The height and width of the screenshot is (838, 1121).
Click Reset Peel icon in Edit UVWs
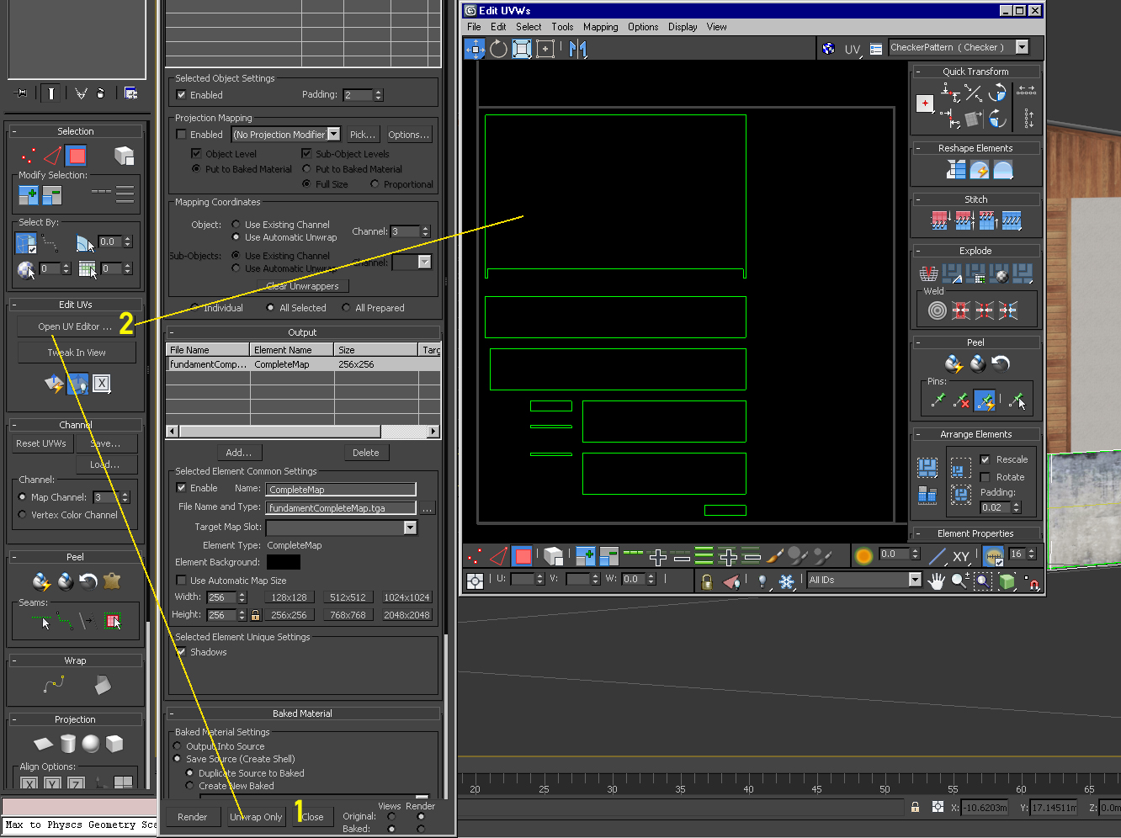pyautogui.click(x=1001, y=363)
